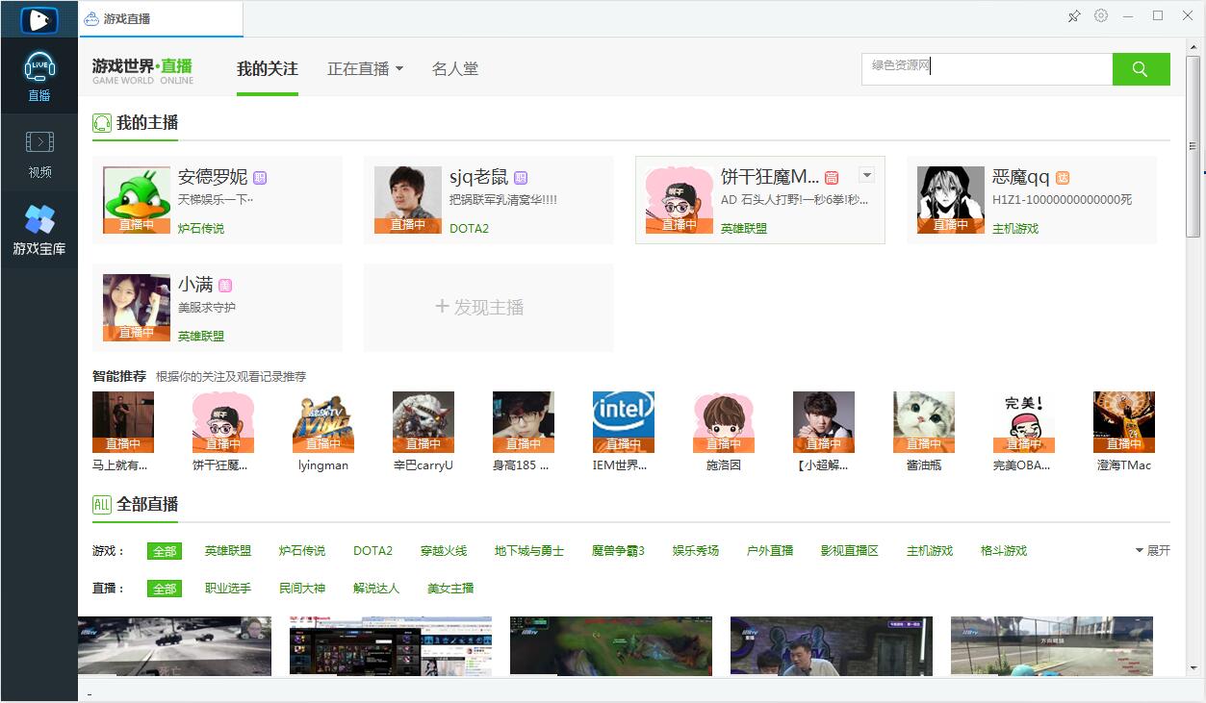Open the 辛巴carryU recommended stream thumbnail
This screenshot has width=1206, height=703.
(423, 421)
